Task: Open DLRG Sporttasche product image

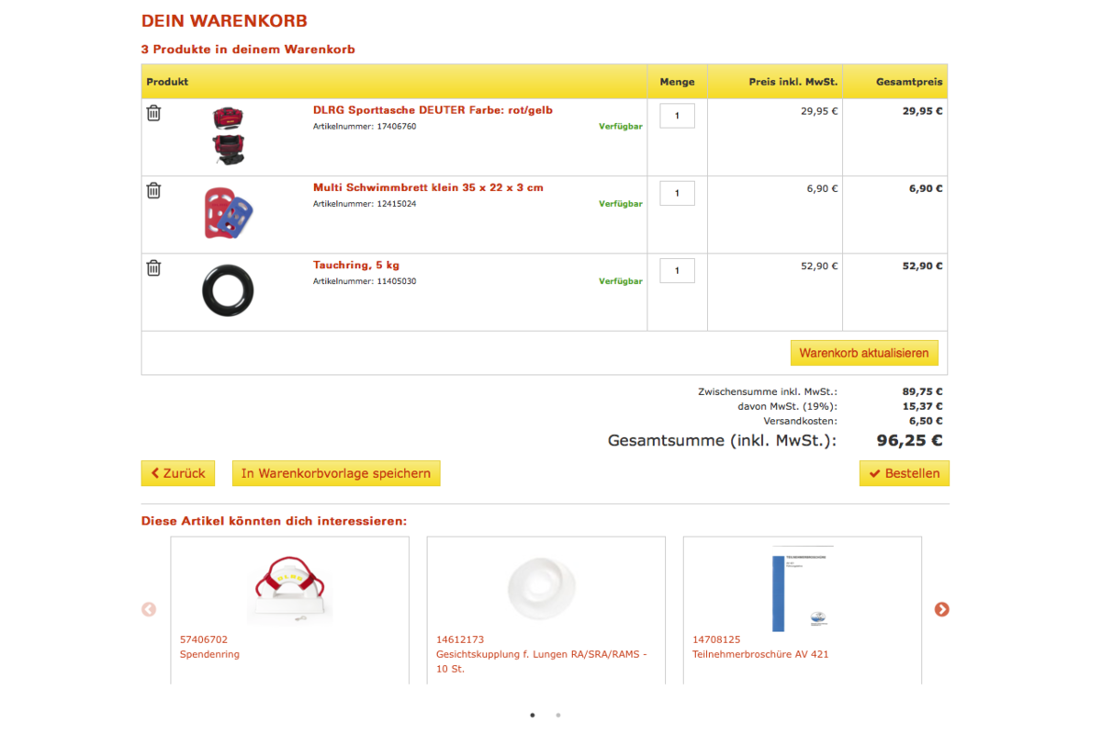Action: click(228, 136)
